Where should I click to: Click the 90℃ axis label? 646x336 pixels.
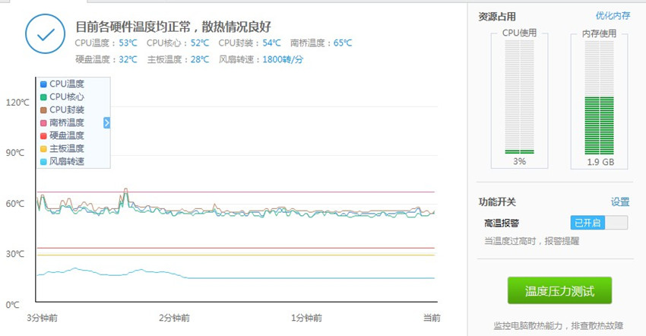tap(15, 153)
